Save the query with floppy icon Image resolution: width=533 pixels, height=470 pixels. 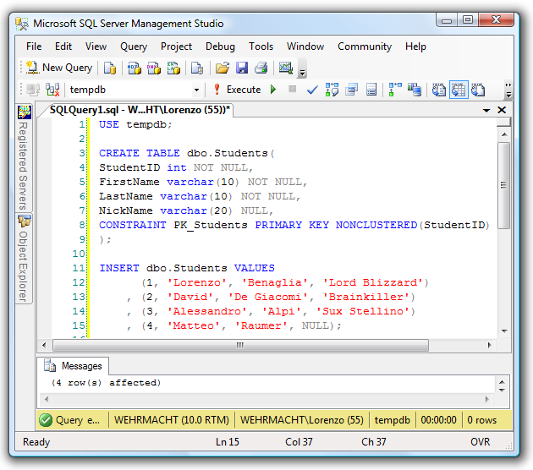[242, 68]
